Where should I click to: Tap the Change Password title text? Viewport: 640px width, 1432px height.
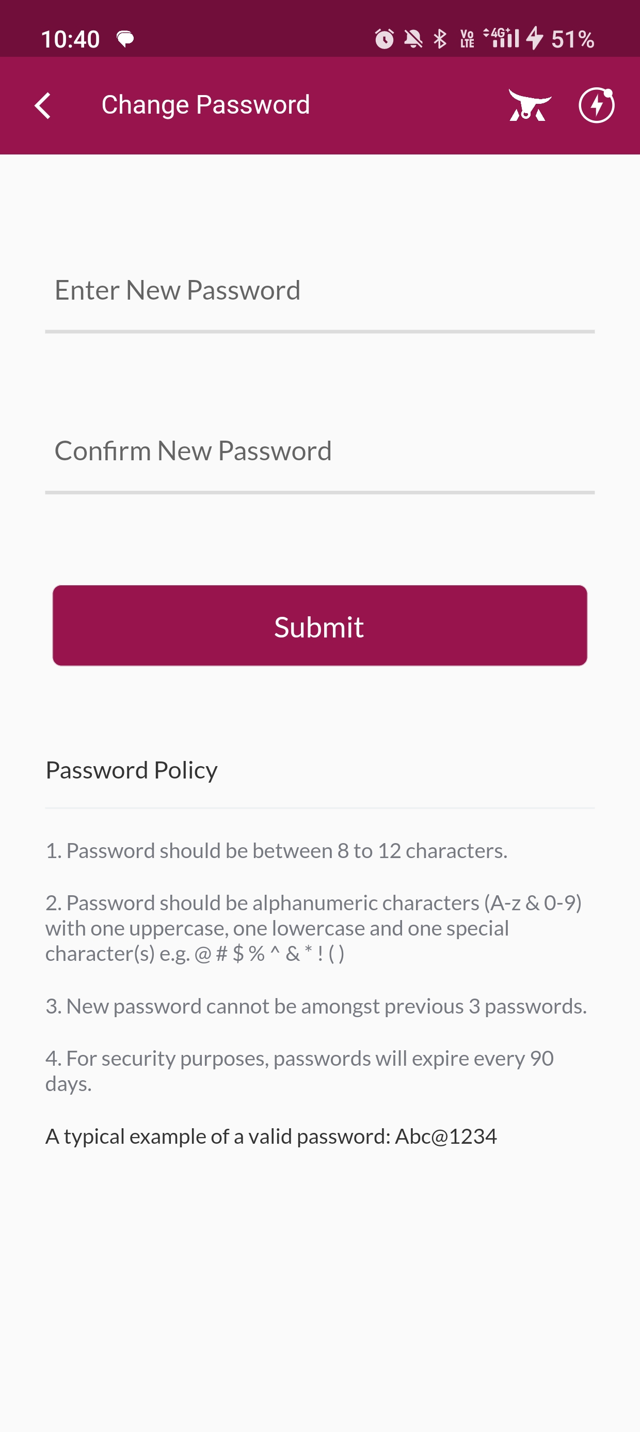[205, 105]
